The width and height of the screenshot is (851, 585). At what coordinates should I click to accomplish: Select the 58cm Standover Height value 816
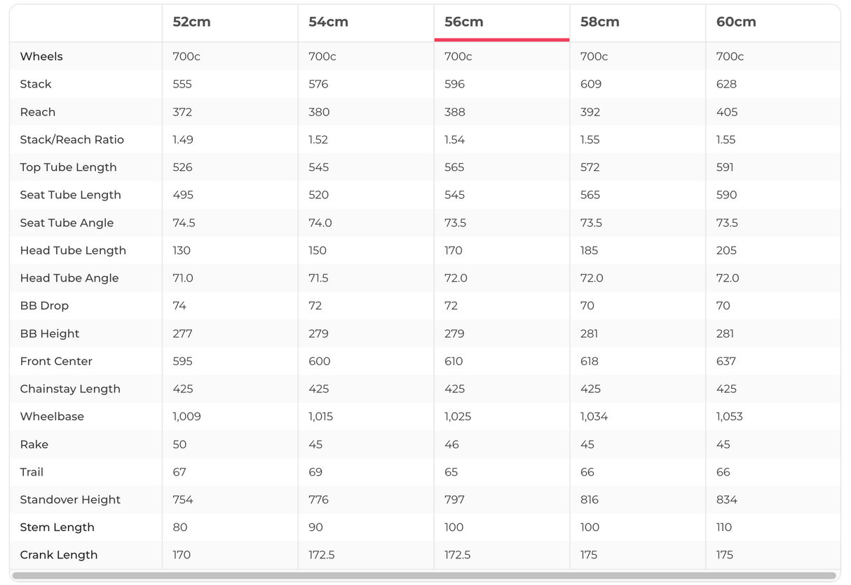590,500
